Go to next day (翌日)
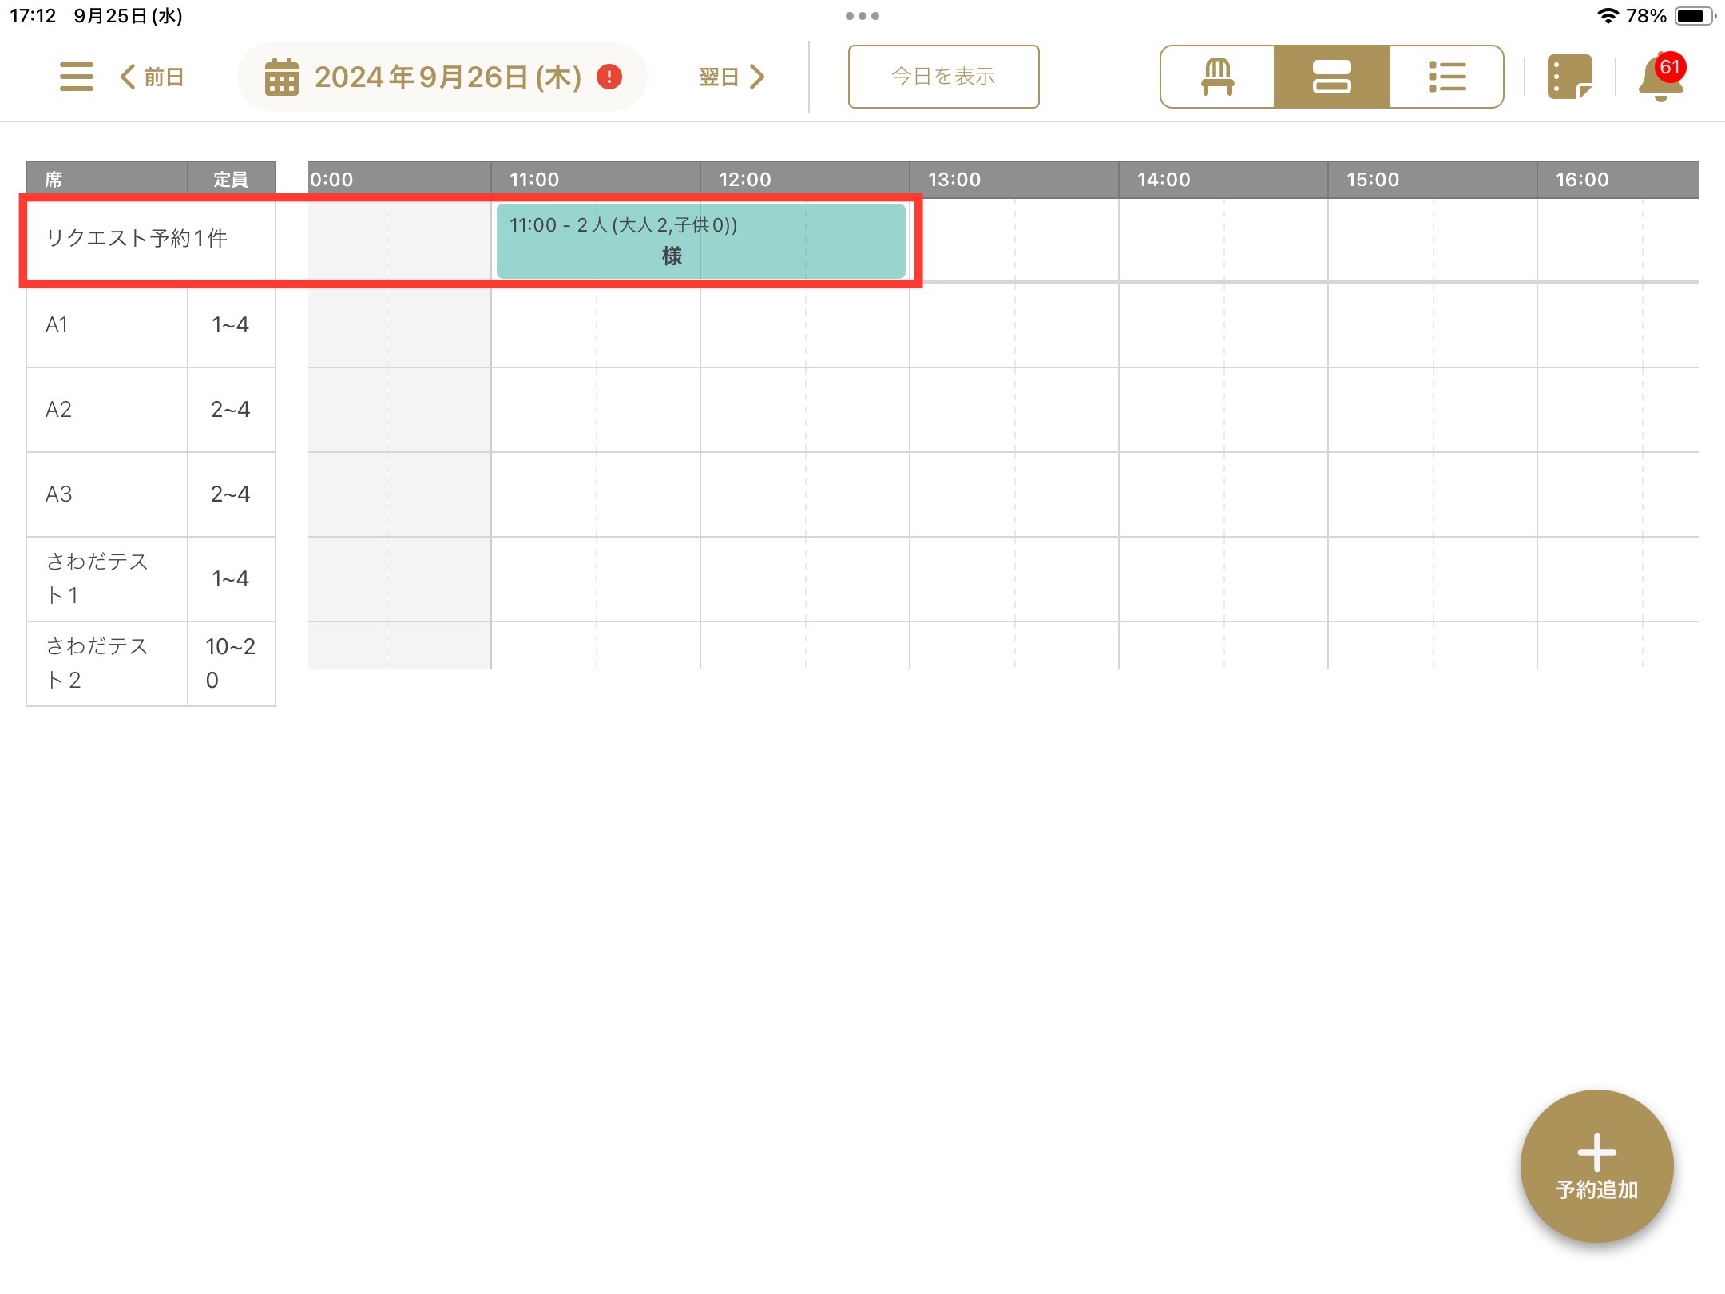This screenshot has height=1294, width=1725. 732,77
